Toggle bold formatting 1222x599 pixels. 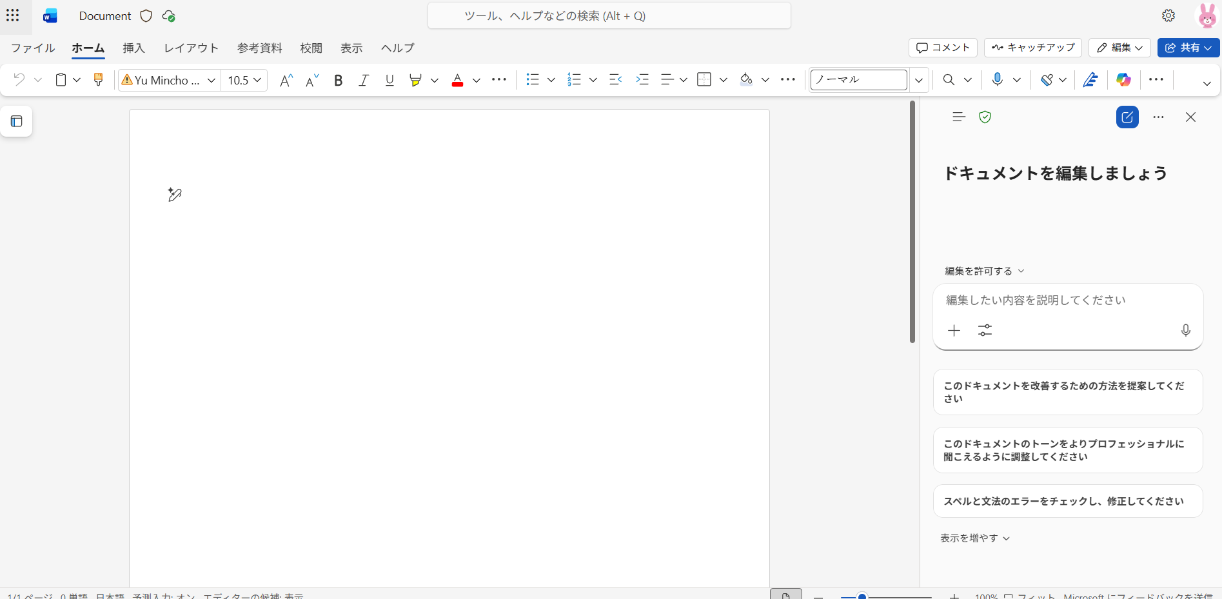[338, 80]
